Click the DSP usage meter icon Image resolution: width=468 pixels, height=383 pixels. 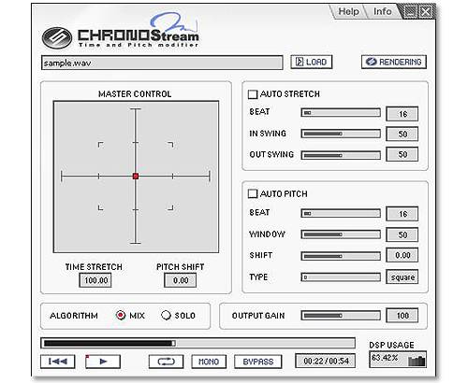[417, 361]
